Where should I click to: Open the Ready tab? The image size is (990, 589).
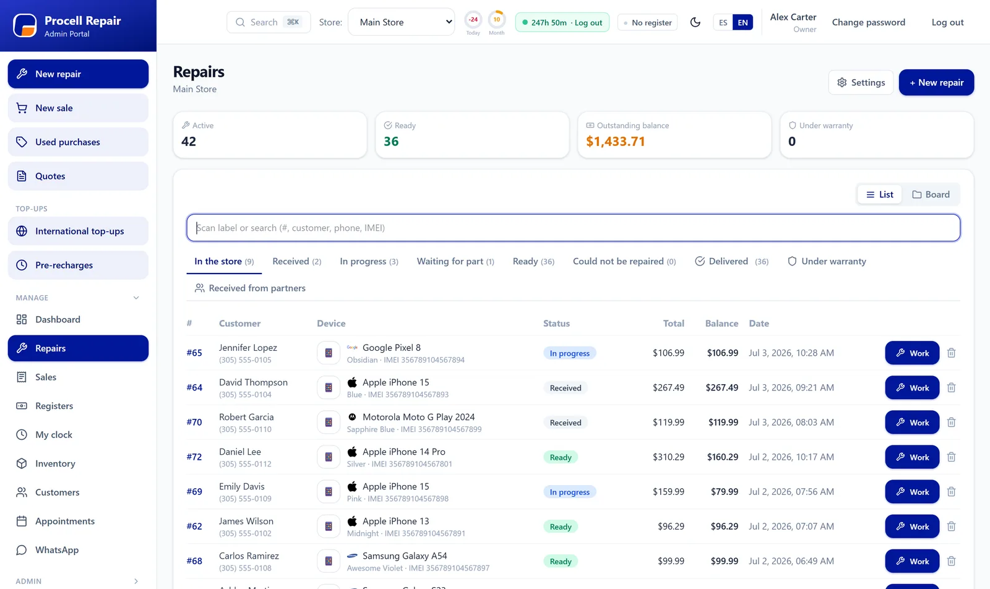point(533,261)
